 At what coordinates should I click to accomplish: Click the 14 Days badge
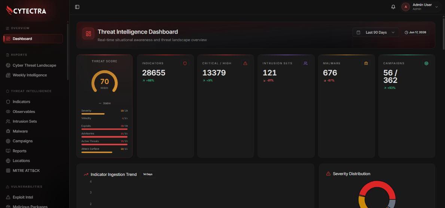[147, 174]
